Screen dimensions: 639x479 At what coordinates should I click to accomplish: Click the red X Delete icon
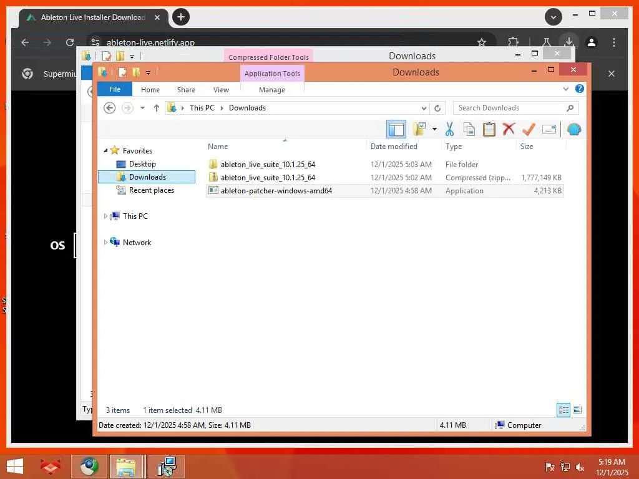tap(509, 129)
